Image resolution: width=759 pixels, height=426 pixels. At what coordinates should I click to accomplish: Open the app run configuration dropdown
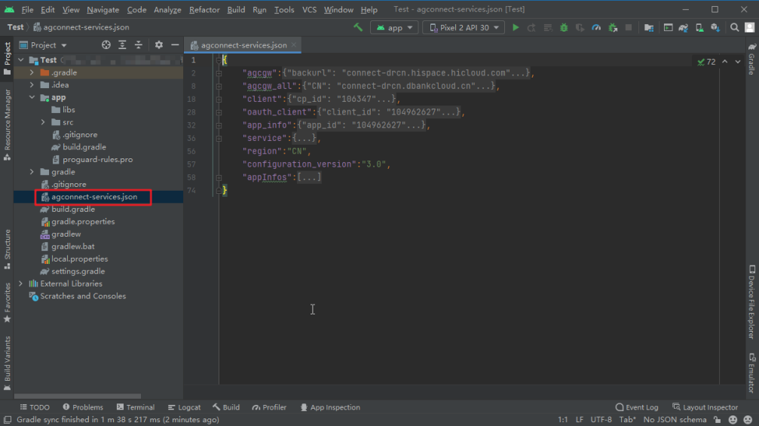pyautogui.click(x=394, y=28)
